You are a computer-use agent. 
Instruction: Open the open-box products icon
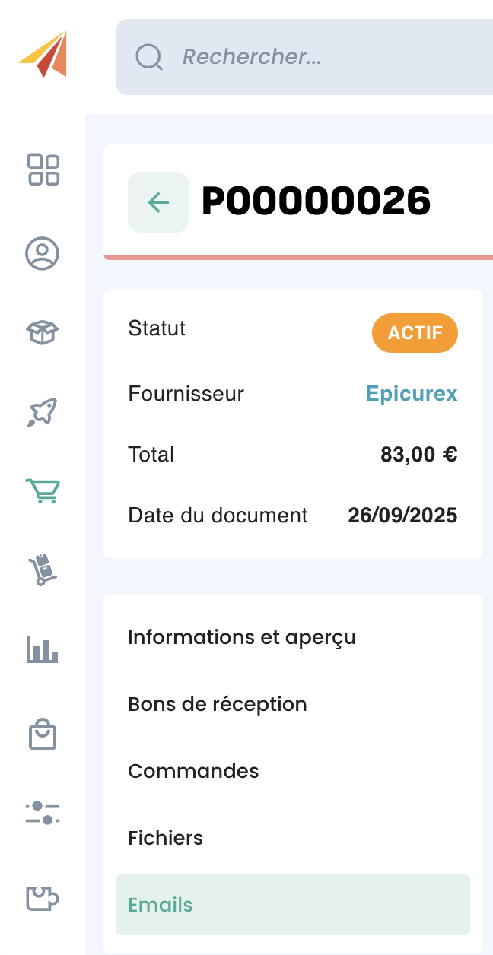43,332
